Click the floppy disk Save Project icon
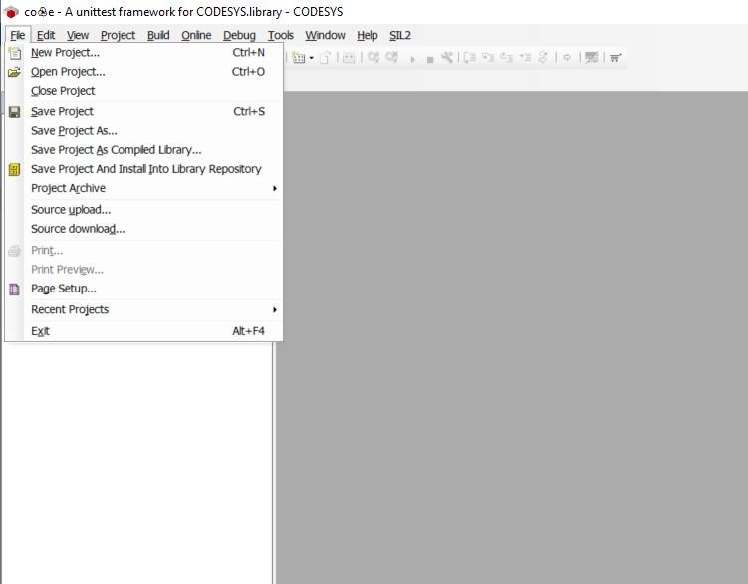Image resolution: width=748 pixels, height=584 pixels. pos(14,112)
